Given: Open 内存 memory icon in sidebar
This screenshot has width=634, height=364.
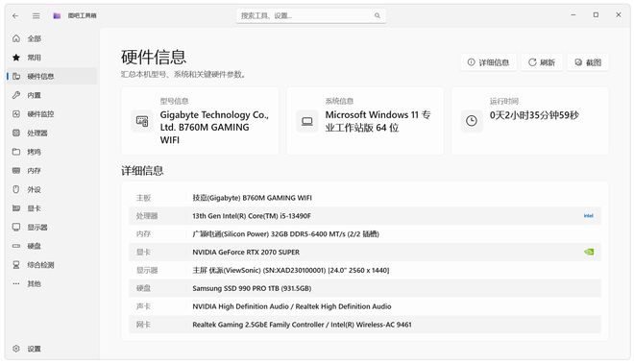Looking at the screenshot, I should coord(16,171).
